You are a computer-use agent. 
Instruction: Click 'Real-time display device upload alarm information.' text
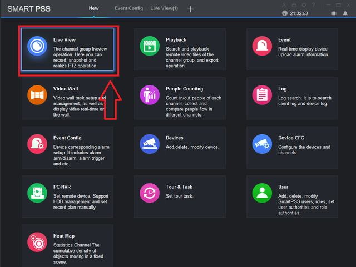point(304,52)
